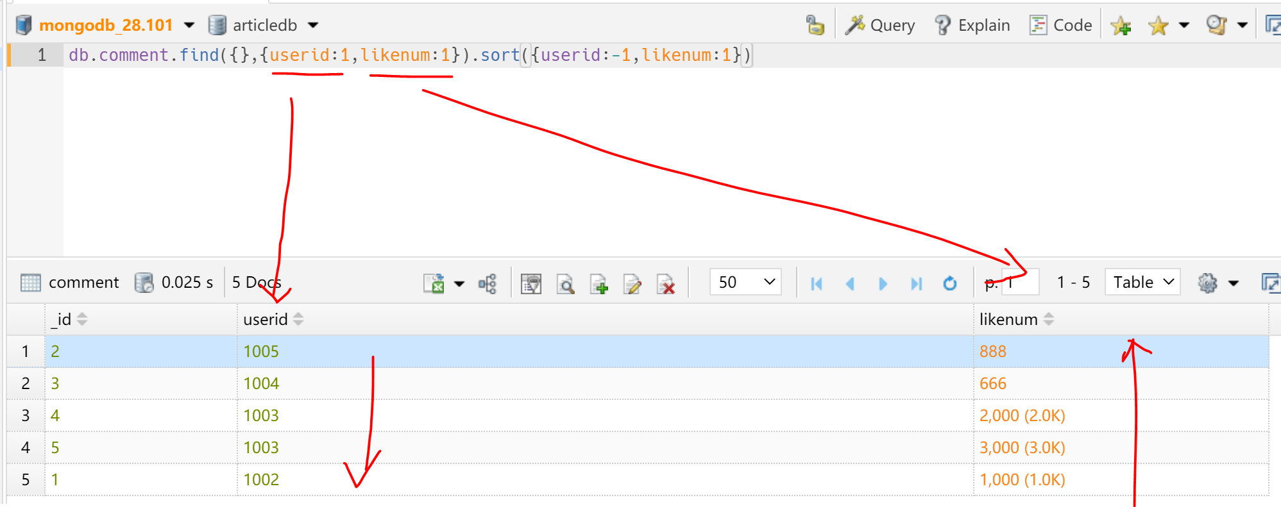Image resolution: width=1281 pixels, height=507 pixels.
Task: Sort by the userid column header
Action: pyautogui.click(x=266, y=319)
